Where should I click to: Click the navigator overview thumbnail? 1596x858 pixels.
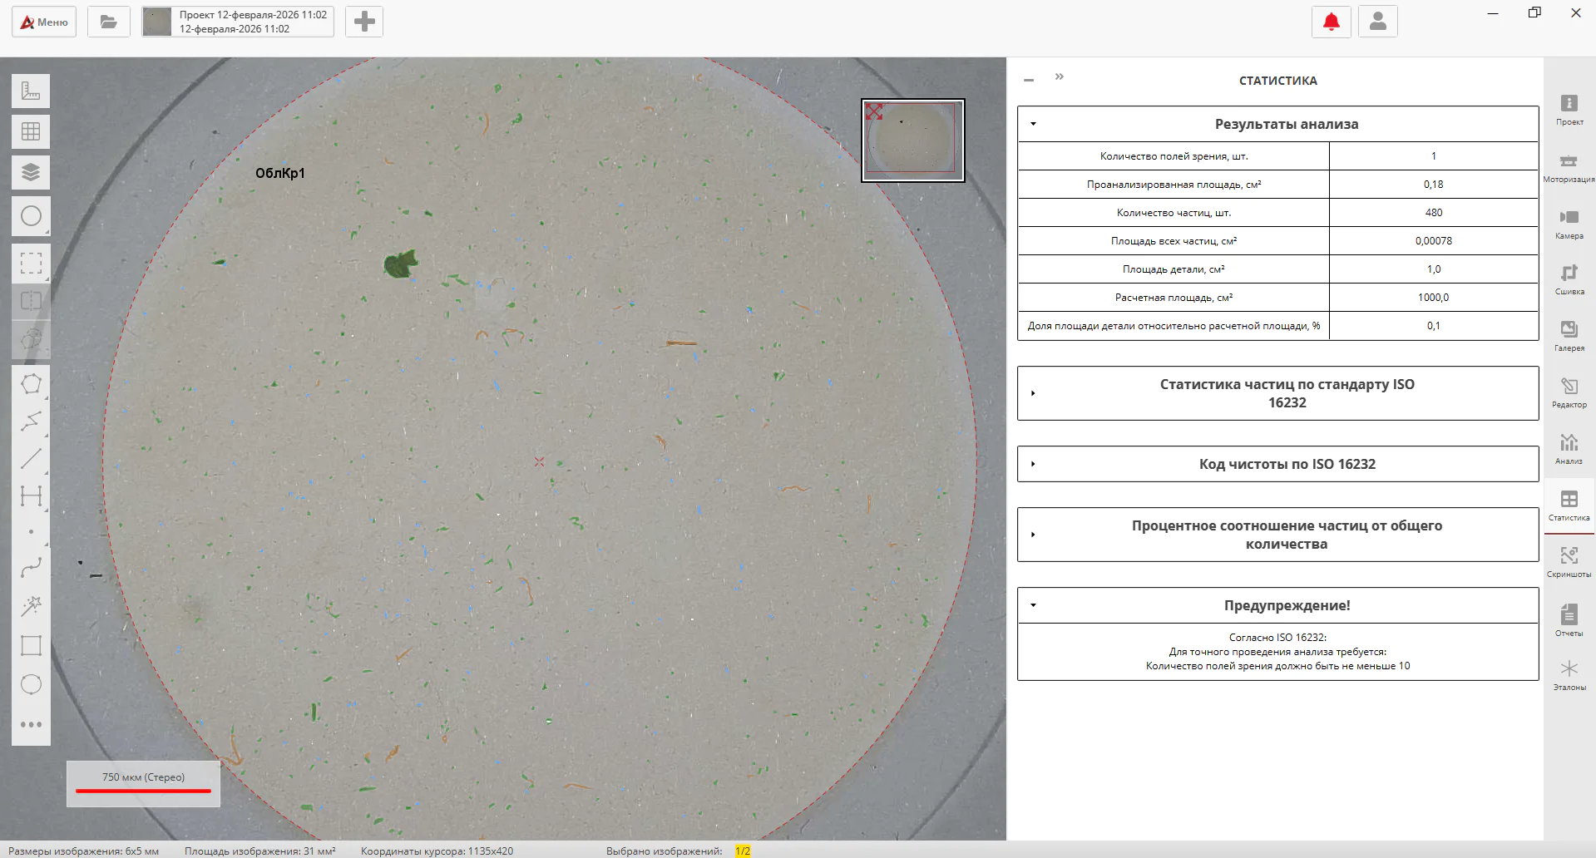click(912, 140)
